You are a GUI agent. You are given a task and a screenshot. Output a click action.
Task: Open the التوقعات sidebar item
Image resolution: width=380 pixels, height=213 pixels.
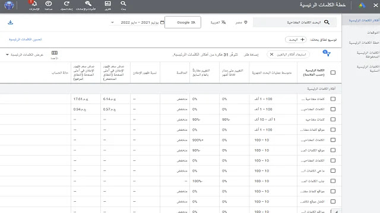[x=373, y=33]
